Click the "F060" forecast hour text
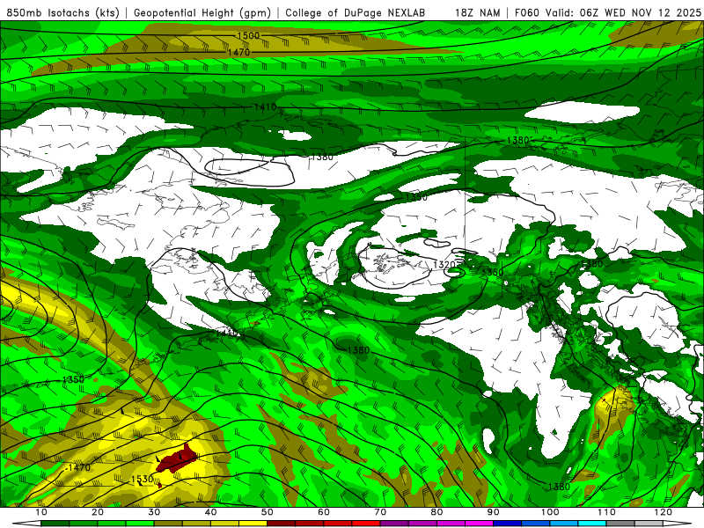Viewport: 704px width, 528px height. coord(527,12)
